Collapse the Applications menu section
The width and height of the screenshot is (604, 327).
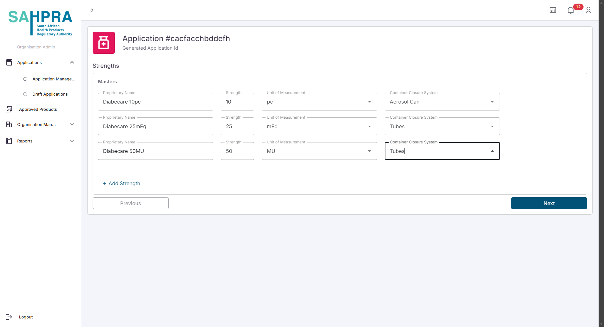(x=72, y=62)
